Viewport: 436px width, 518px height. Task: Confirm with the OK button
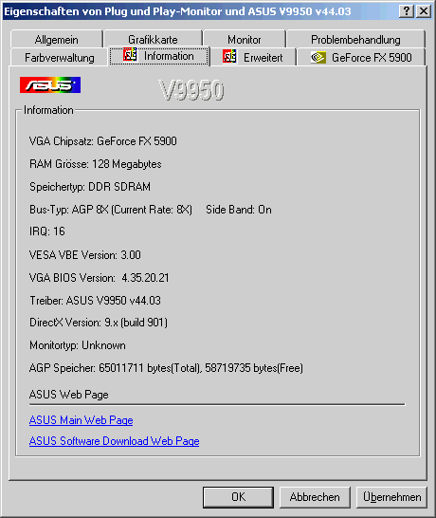pyautogui.click(x=238, y=497)
